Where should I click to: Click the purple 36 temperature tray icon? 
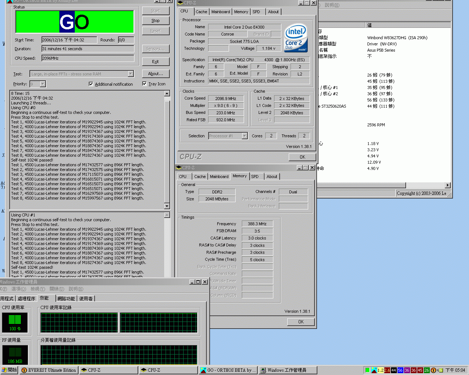pyautogui.click(x=407, y=370)
